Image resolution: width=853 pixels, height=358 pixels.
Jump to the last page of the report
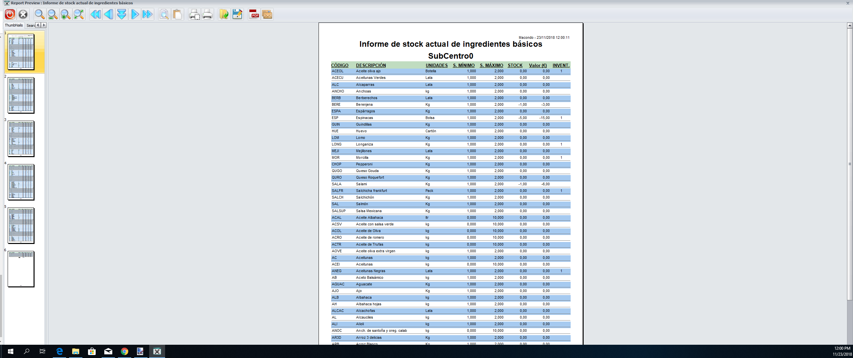tap(147, 14)
